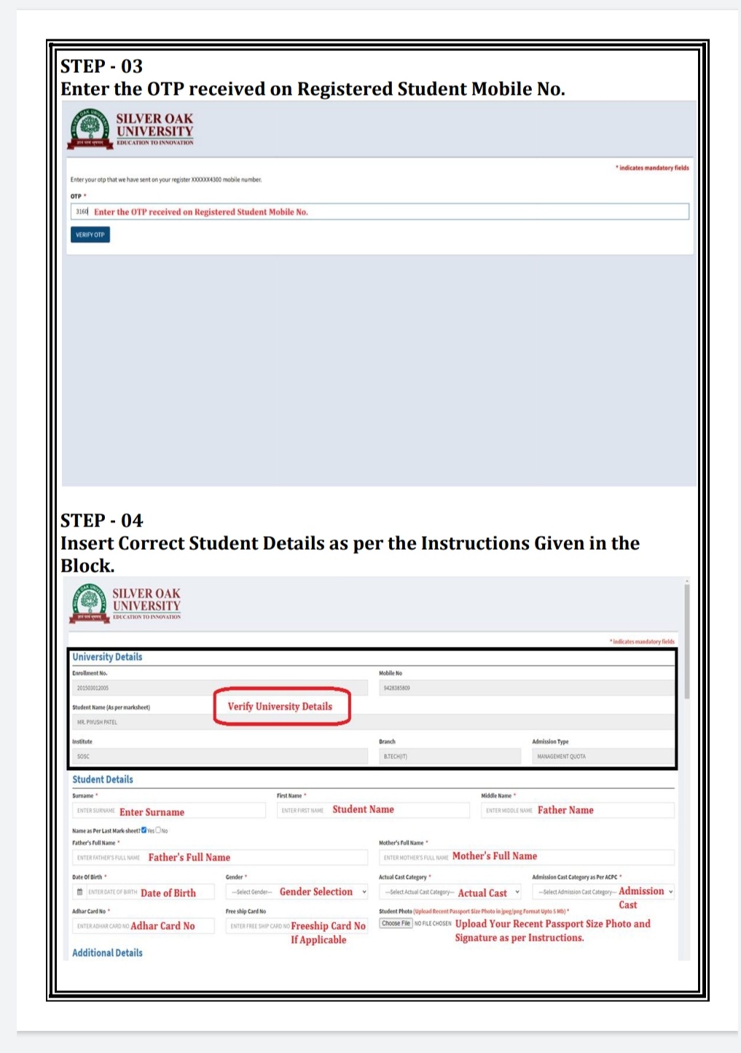
Task: Click the Mother's Full Name field
Action: click(x=526, y=857)
